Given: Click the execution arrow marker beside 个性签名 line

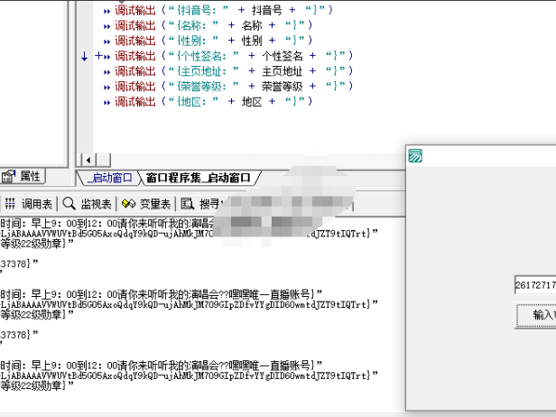Looking at the screenshot, I should (84, 56).
